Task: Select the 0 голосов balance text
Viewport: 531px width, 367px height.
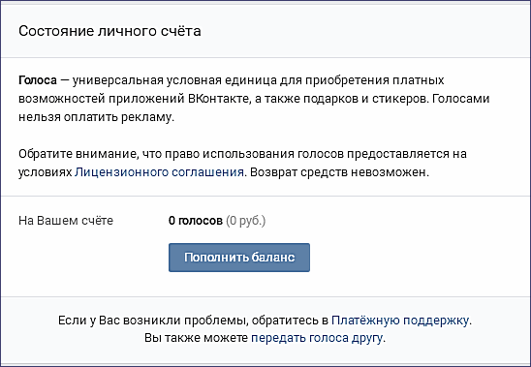Action: pos(196,221)
